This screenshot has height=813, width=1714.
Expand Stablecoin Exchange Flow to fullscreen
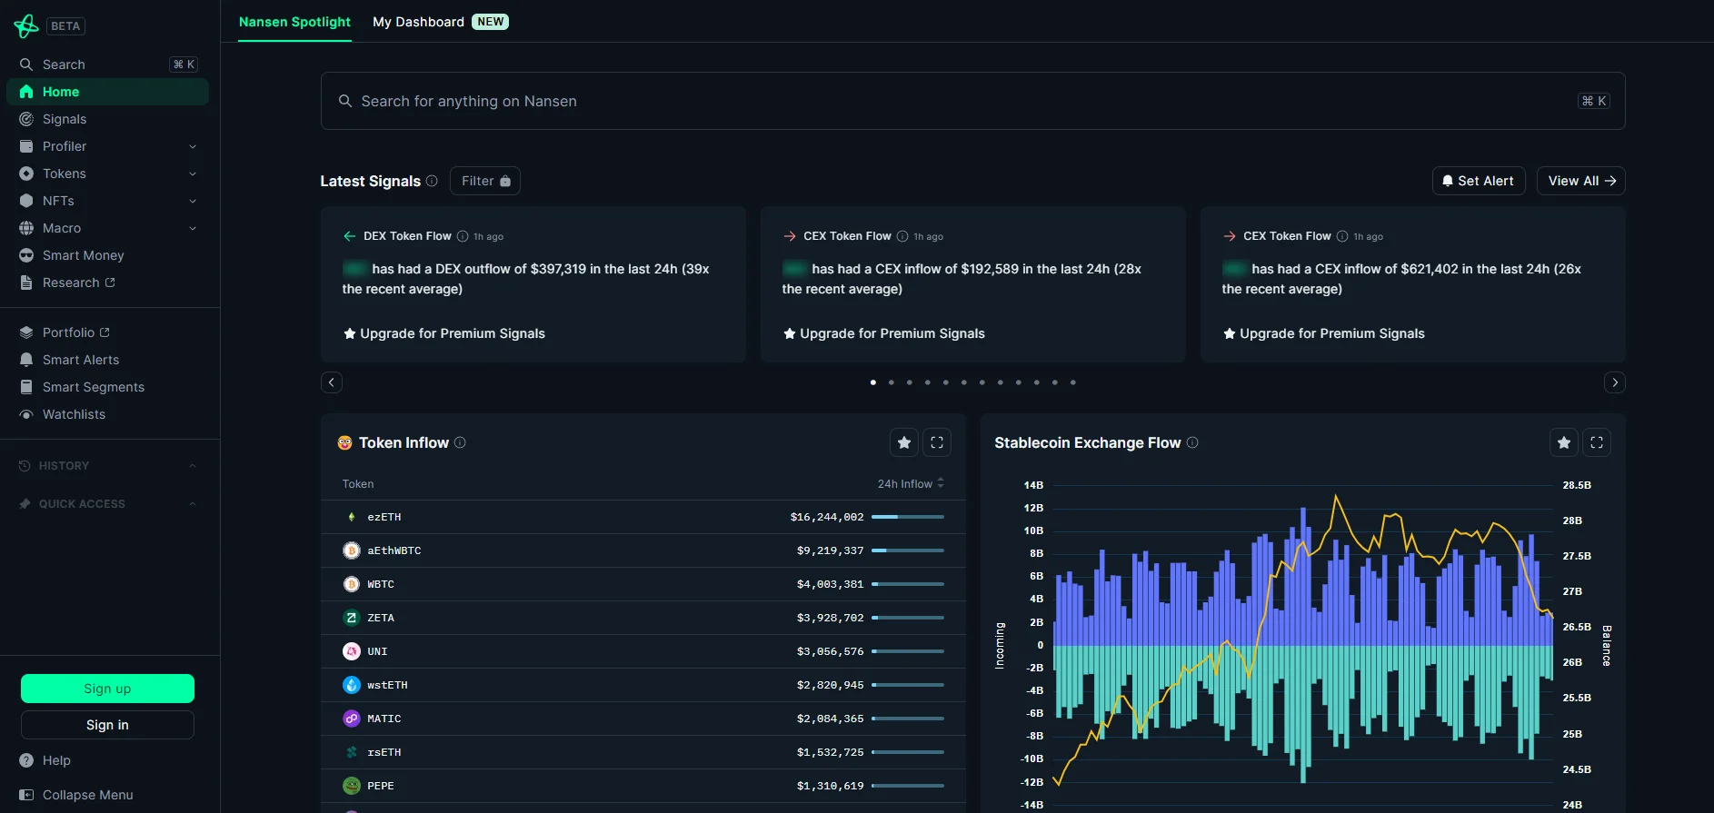(x=1597, y=442)
